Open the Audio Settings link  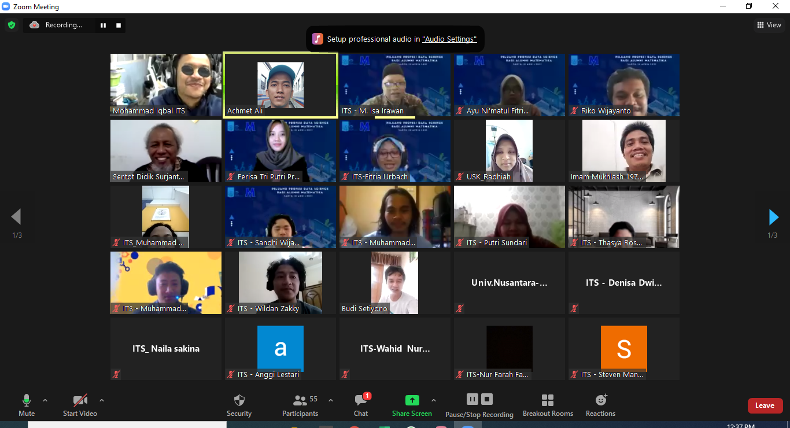tap(449, 39)
